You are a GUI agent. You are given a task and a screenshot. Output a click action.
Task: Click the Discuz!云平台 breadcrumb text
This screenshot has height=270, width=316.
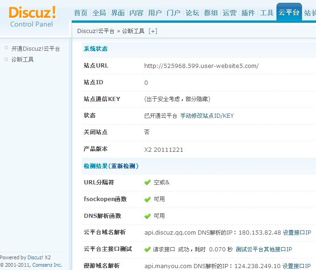[x=96, y=31]
